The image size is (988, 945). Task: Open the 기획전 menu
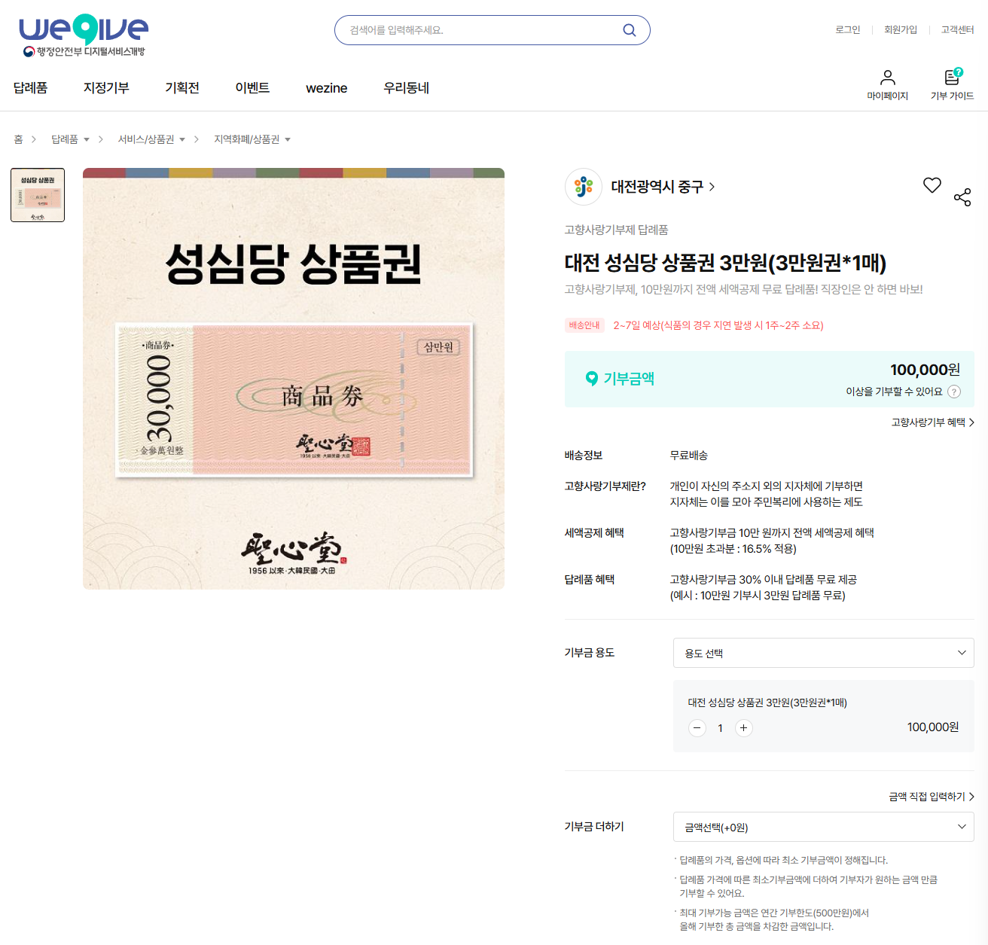pos(182,88)
